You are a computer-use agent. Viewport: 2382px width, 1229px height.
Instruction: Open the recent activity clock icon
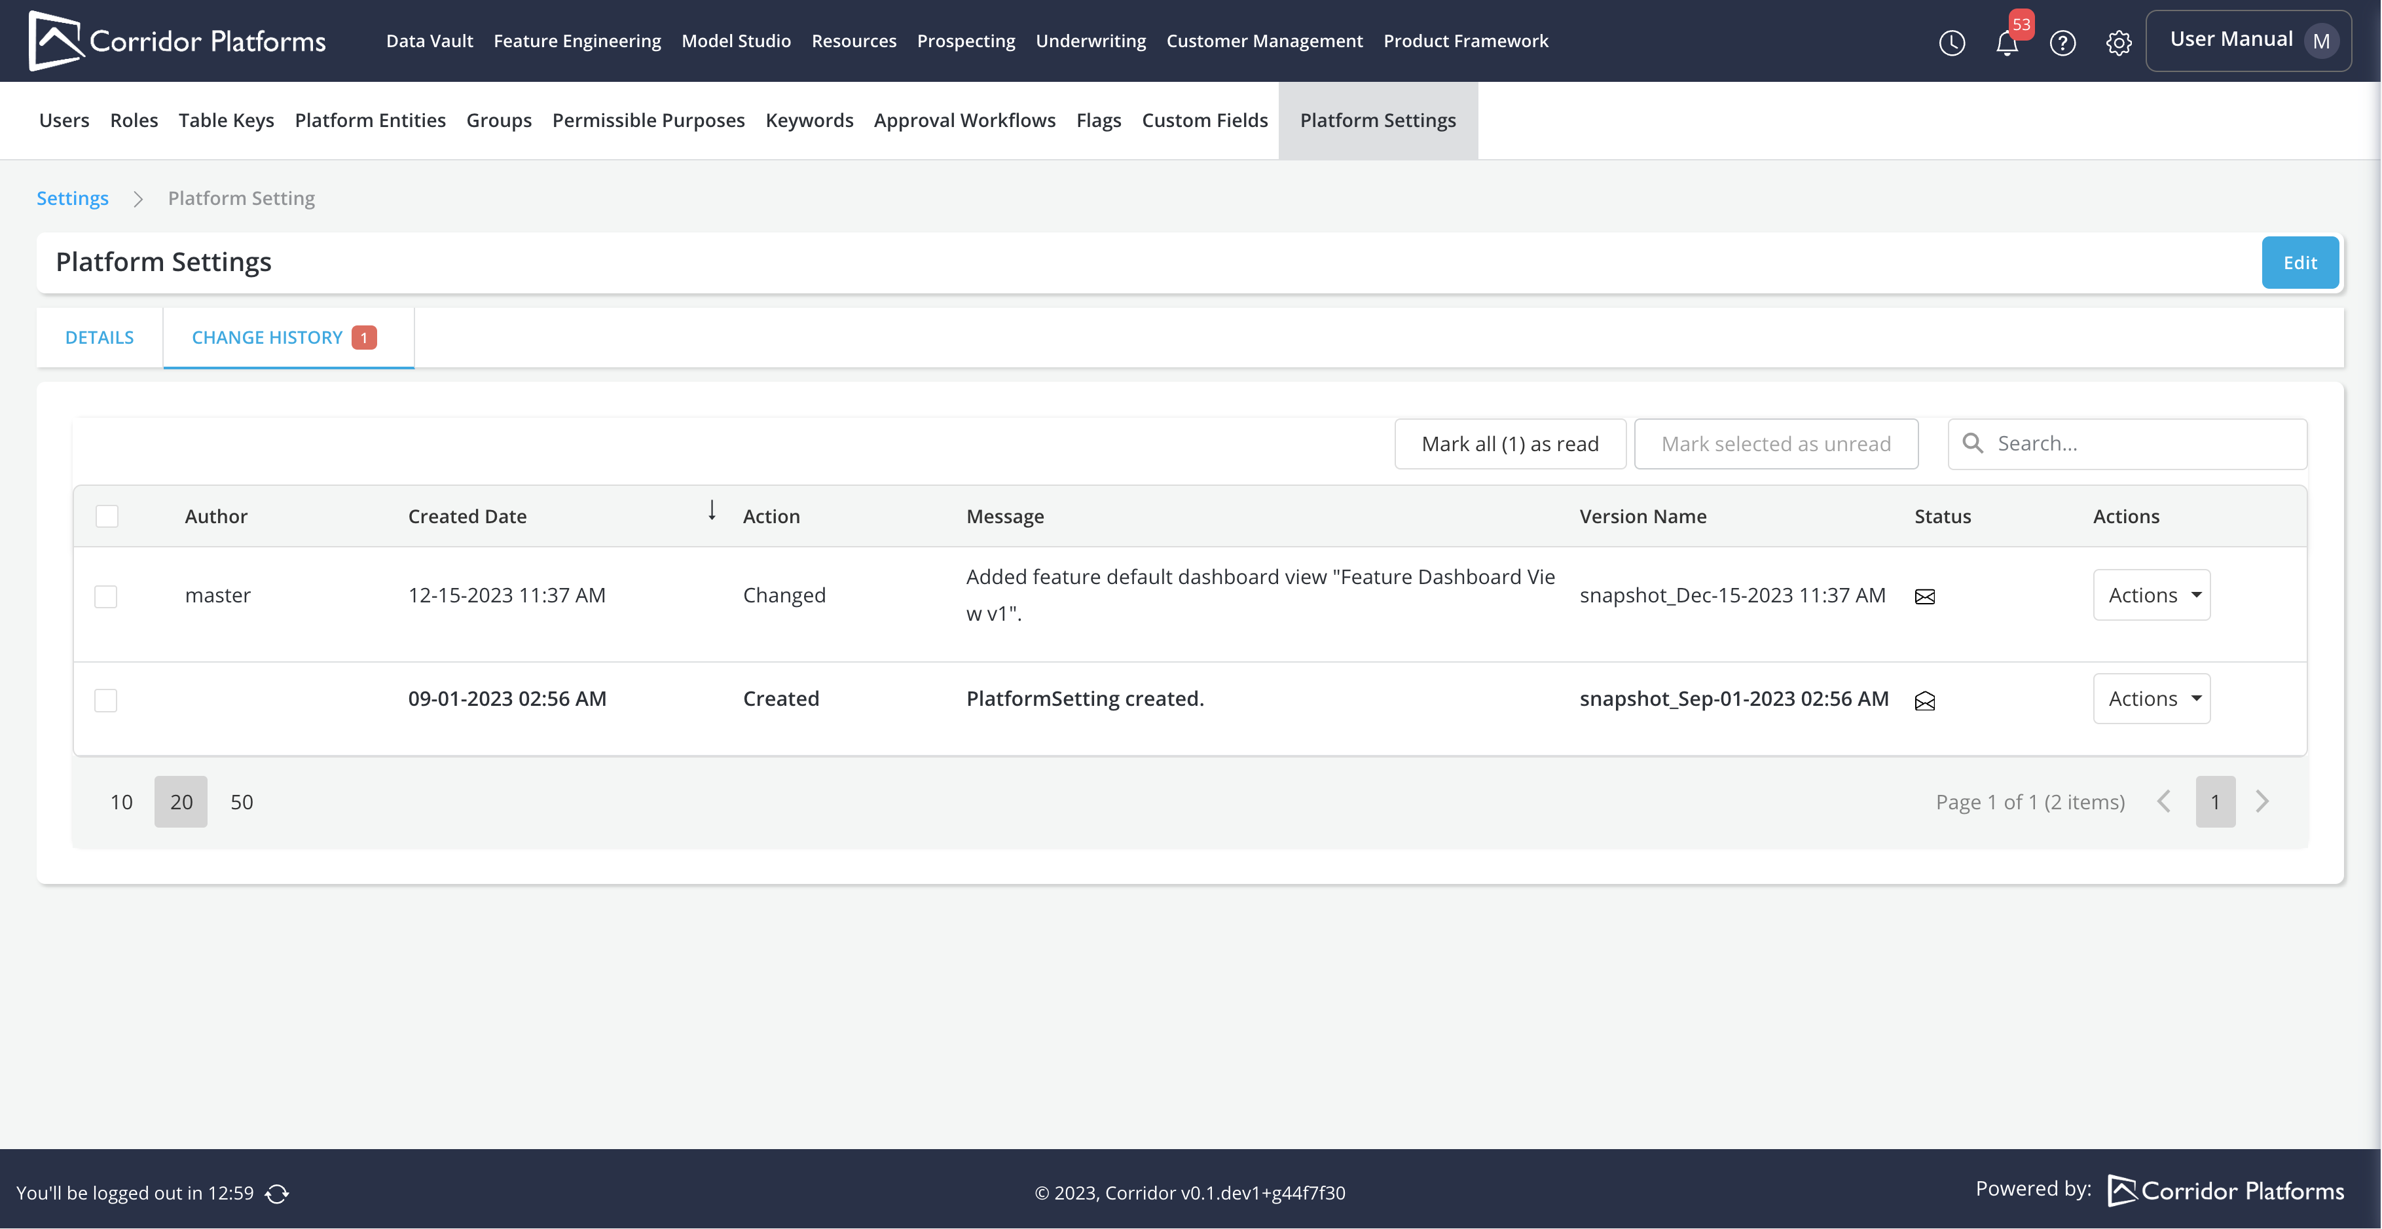pyautogui.click(x=1951, y=43)
